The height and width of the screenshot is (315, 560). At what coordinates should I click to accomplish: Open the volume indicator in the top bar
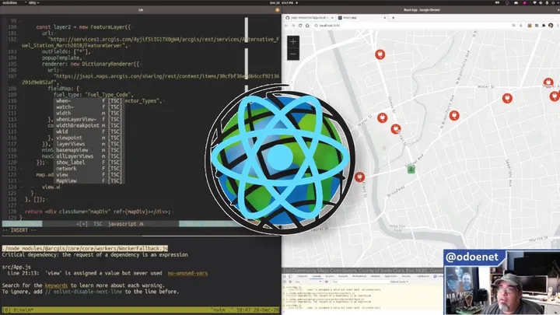(x=541, y=3)
